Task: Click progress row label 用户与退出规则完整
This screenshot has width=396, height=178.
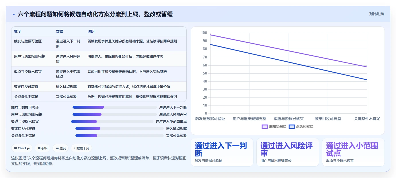Action: pos(27,114)
